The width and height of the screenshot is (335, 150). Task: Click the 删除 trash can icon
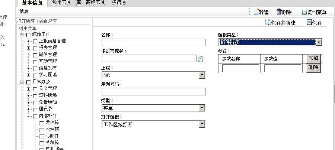click(x=279, y=12)
